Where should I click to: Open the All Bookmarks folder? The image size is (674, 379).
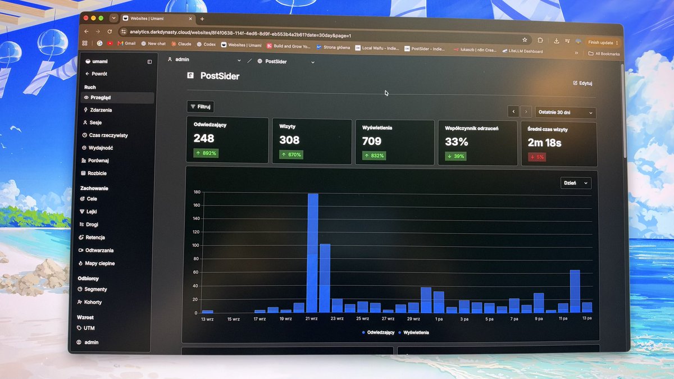pyautogui.click(x=604, y=54)
